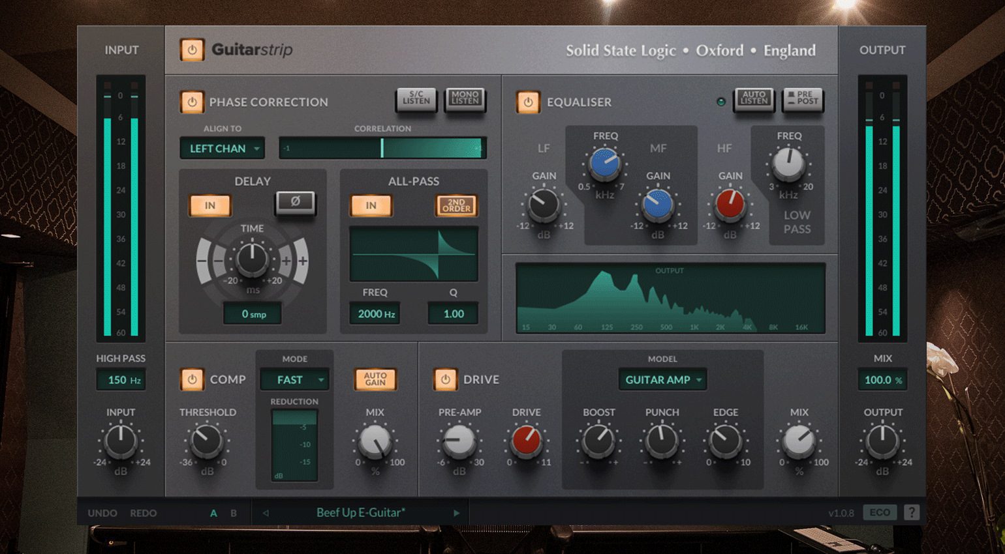The image size is (1005, 554).
Task: Toggle the All-Pass 2nd Order switch
Action: click(456, 206)
